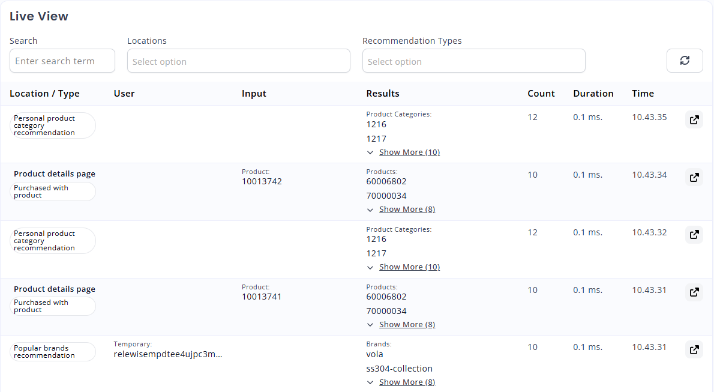The height and width of the screenshot is (392, 714).
Task: Click result 60006802 in product 10013741 row
Action: [386, 297]
